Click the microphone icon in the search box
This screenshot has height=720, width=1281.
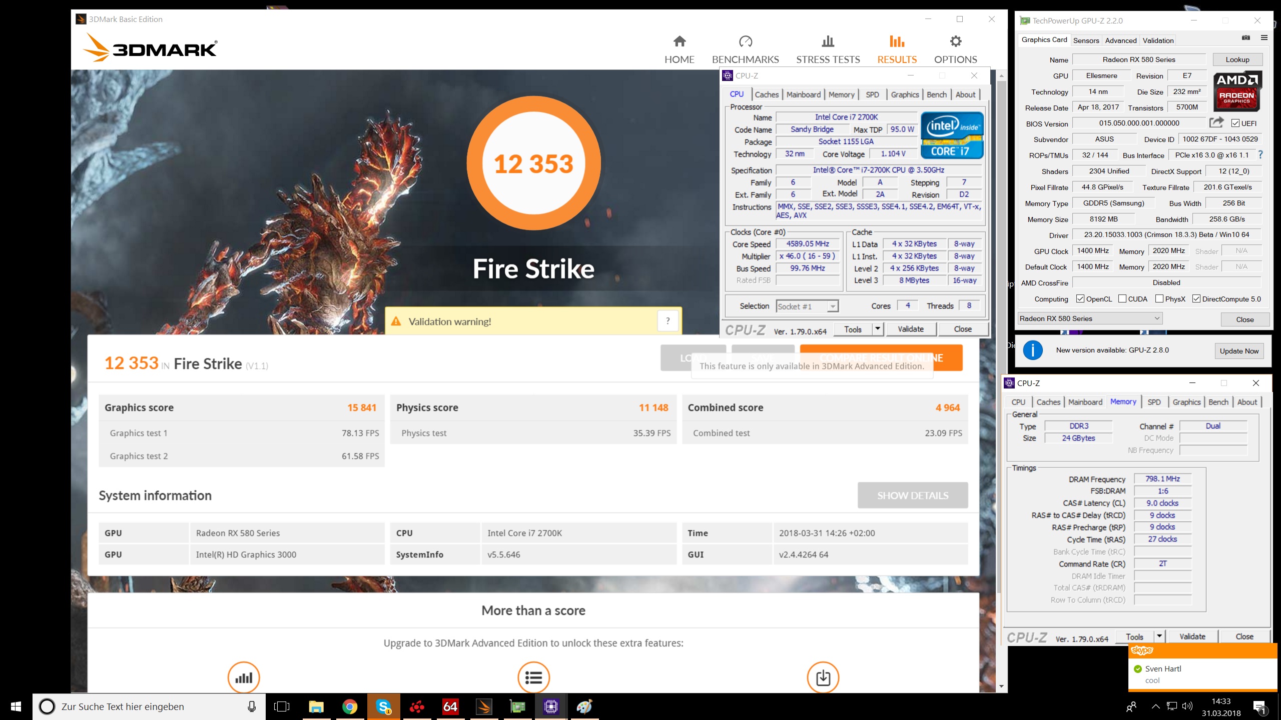[252, 706]
